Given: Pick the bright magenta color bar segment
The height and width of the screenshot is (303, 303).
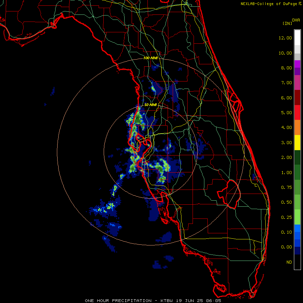Looking at the screenshot, I should click(297, 64).
